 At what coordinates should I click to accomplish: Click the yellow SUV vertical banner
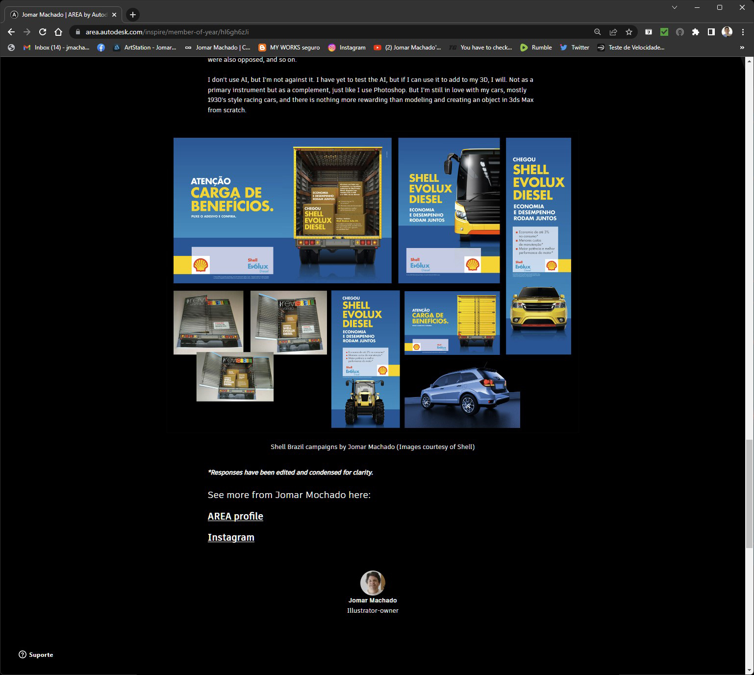coord(538,246)
